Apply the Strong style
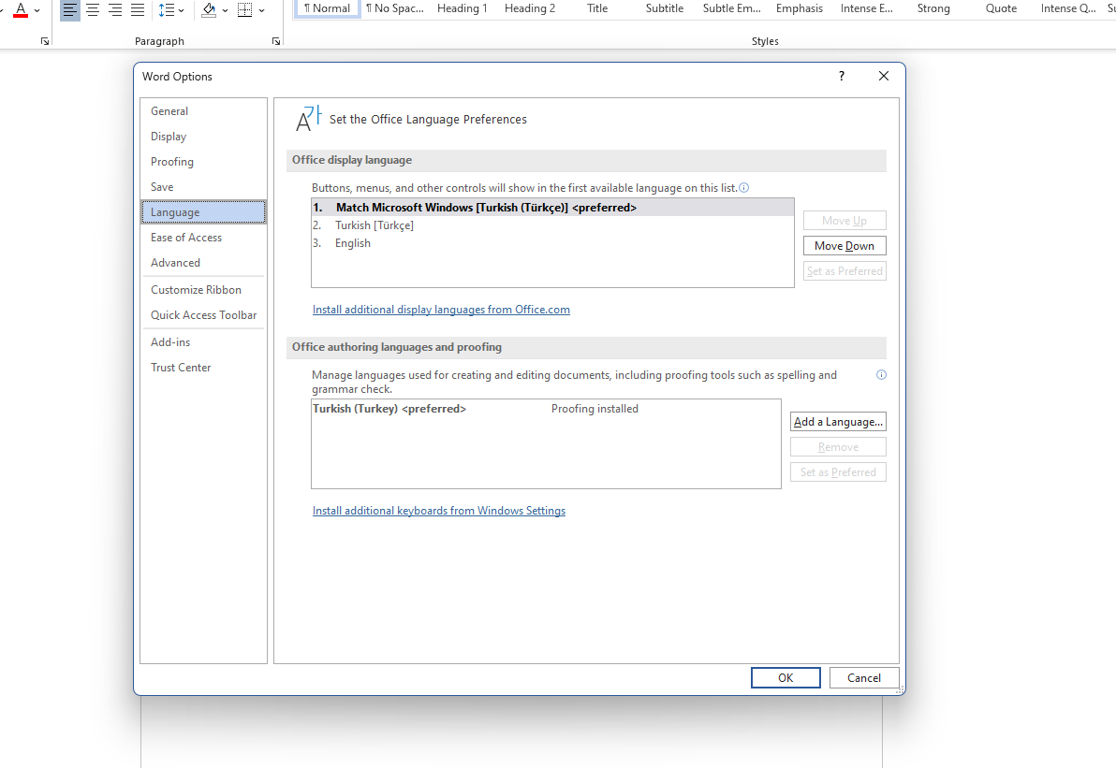 [x=933, y=8]
